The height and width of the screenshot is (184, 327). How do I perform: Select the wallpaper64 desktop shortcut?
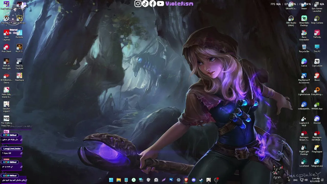(304, 106)
